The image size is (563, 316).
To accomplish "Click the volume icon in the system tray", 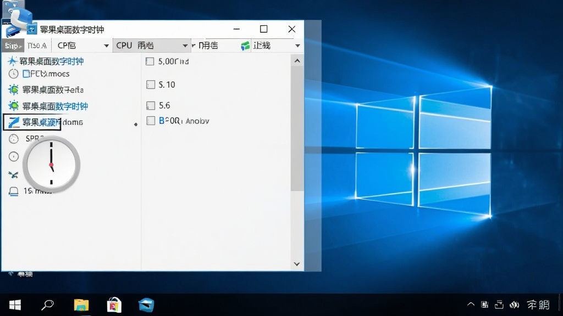I will point(514,305).
